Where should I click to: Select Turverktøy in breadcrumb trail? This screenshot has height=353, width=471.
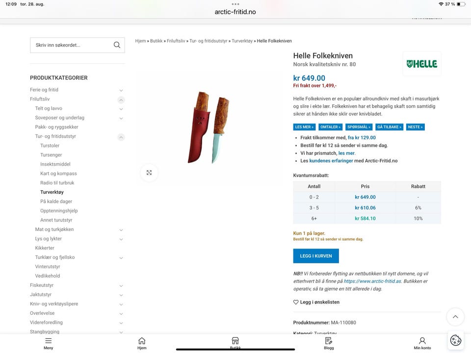242,41
